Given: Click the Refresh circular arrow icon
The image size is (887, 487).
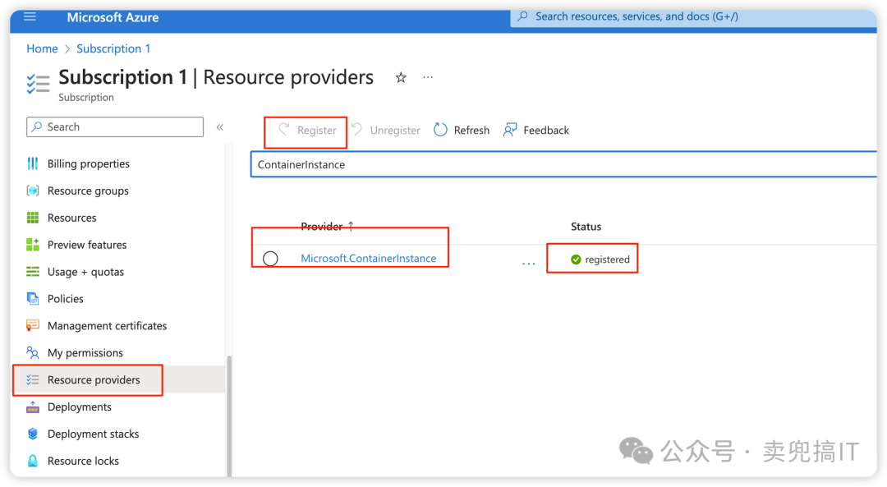Looking at the screenshot, I should pos(440,130).
